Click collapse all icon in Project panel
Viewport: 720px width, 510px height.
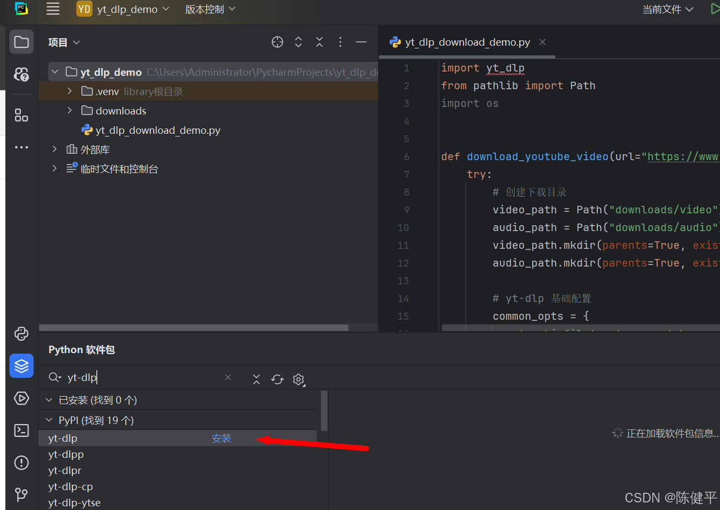click(319, 42)
